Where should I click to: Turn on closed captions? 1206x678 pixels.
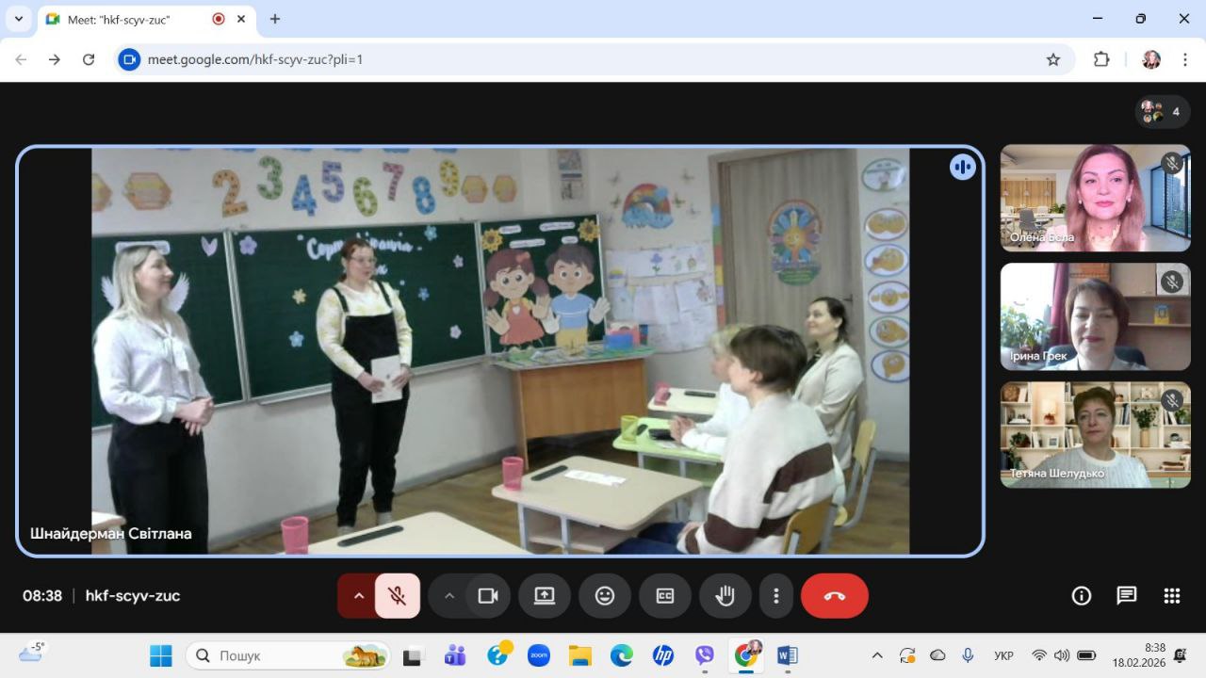point(664,595)
